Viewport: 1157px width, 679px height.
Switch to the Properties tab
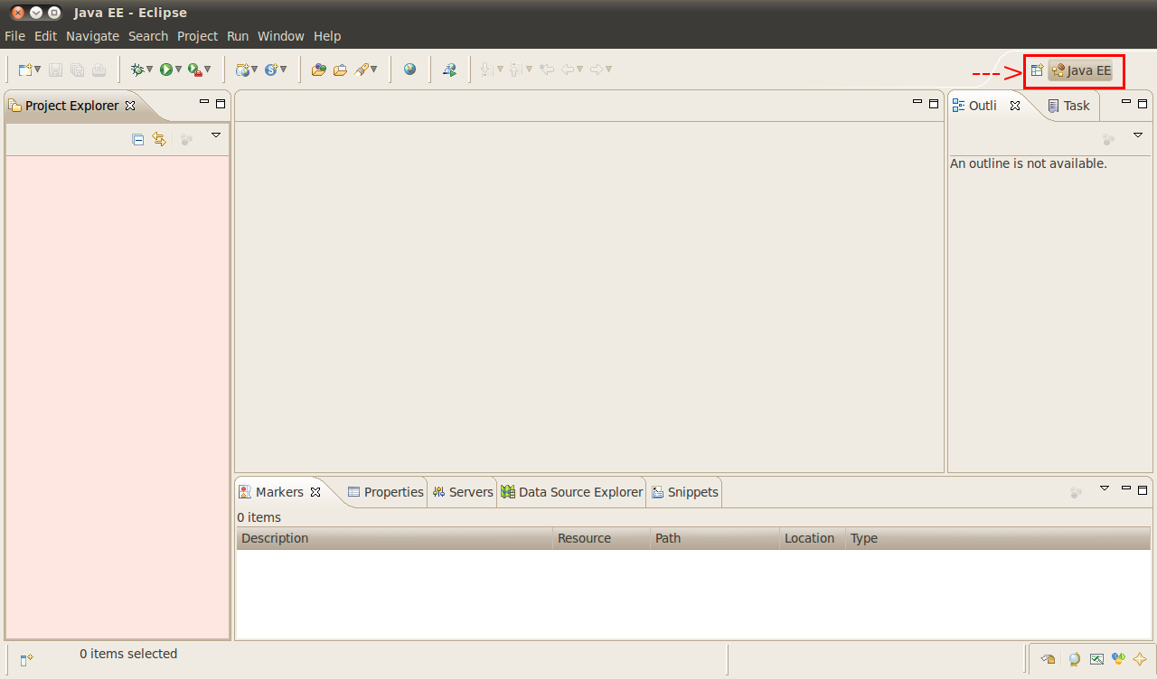(386, 492)
